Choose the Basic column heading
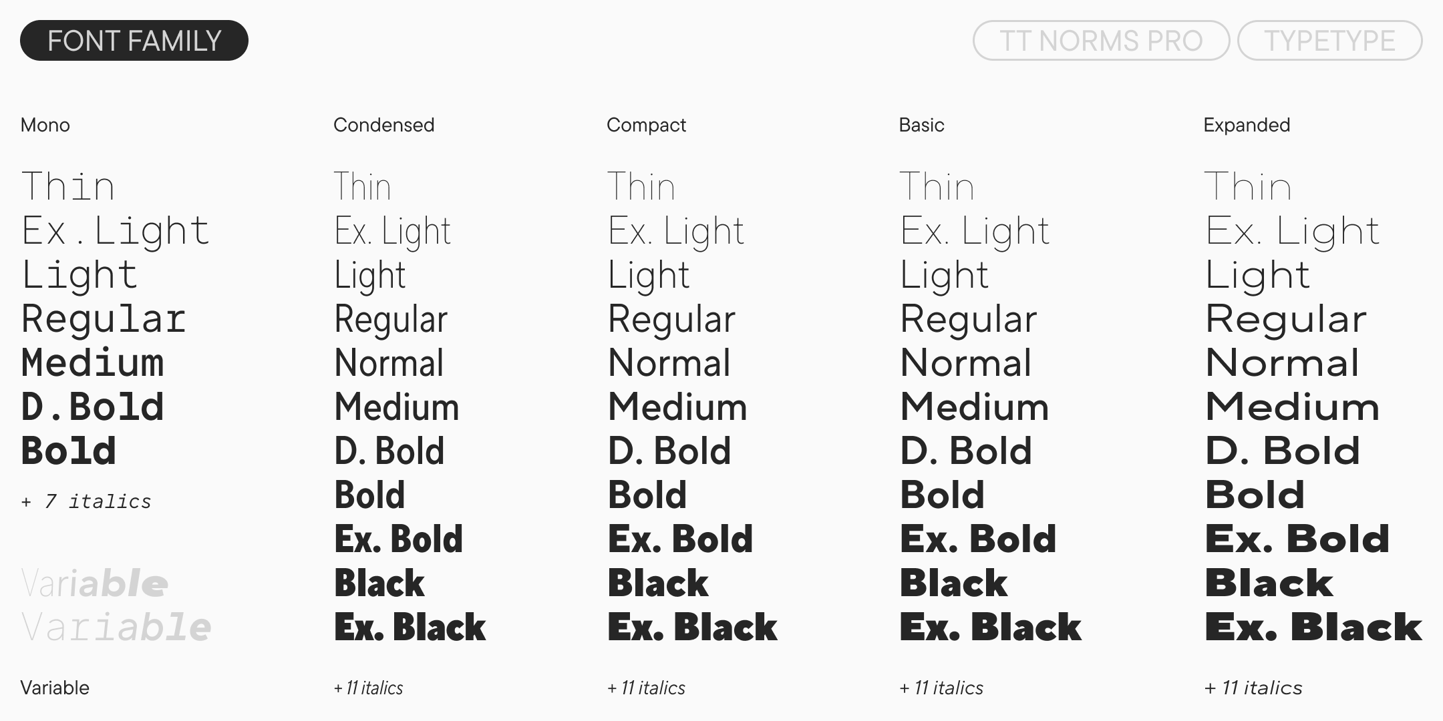1443x721 pixels. (x=921, y=125)
